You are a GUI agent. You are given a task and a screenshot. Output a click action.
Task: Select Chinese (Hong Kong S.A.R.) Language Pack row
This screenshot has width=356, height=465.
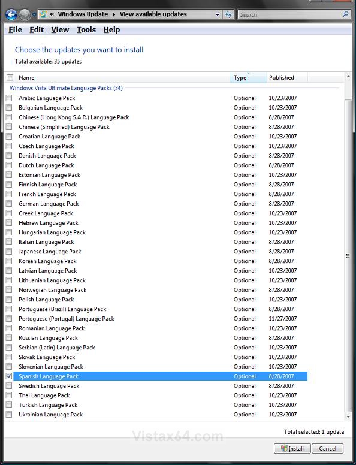point(160,117)
